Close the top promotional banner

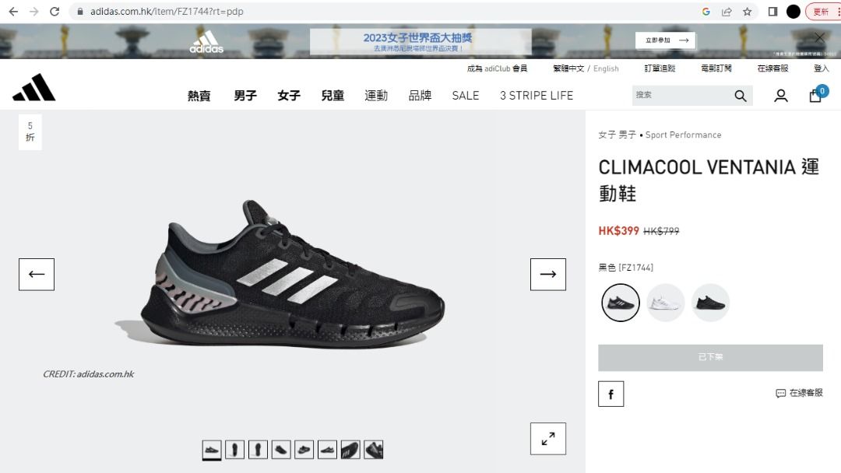[x=819, y=37]
